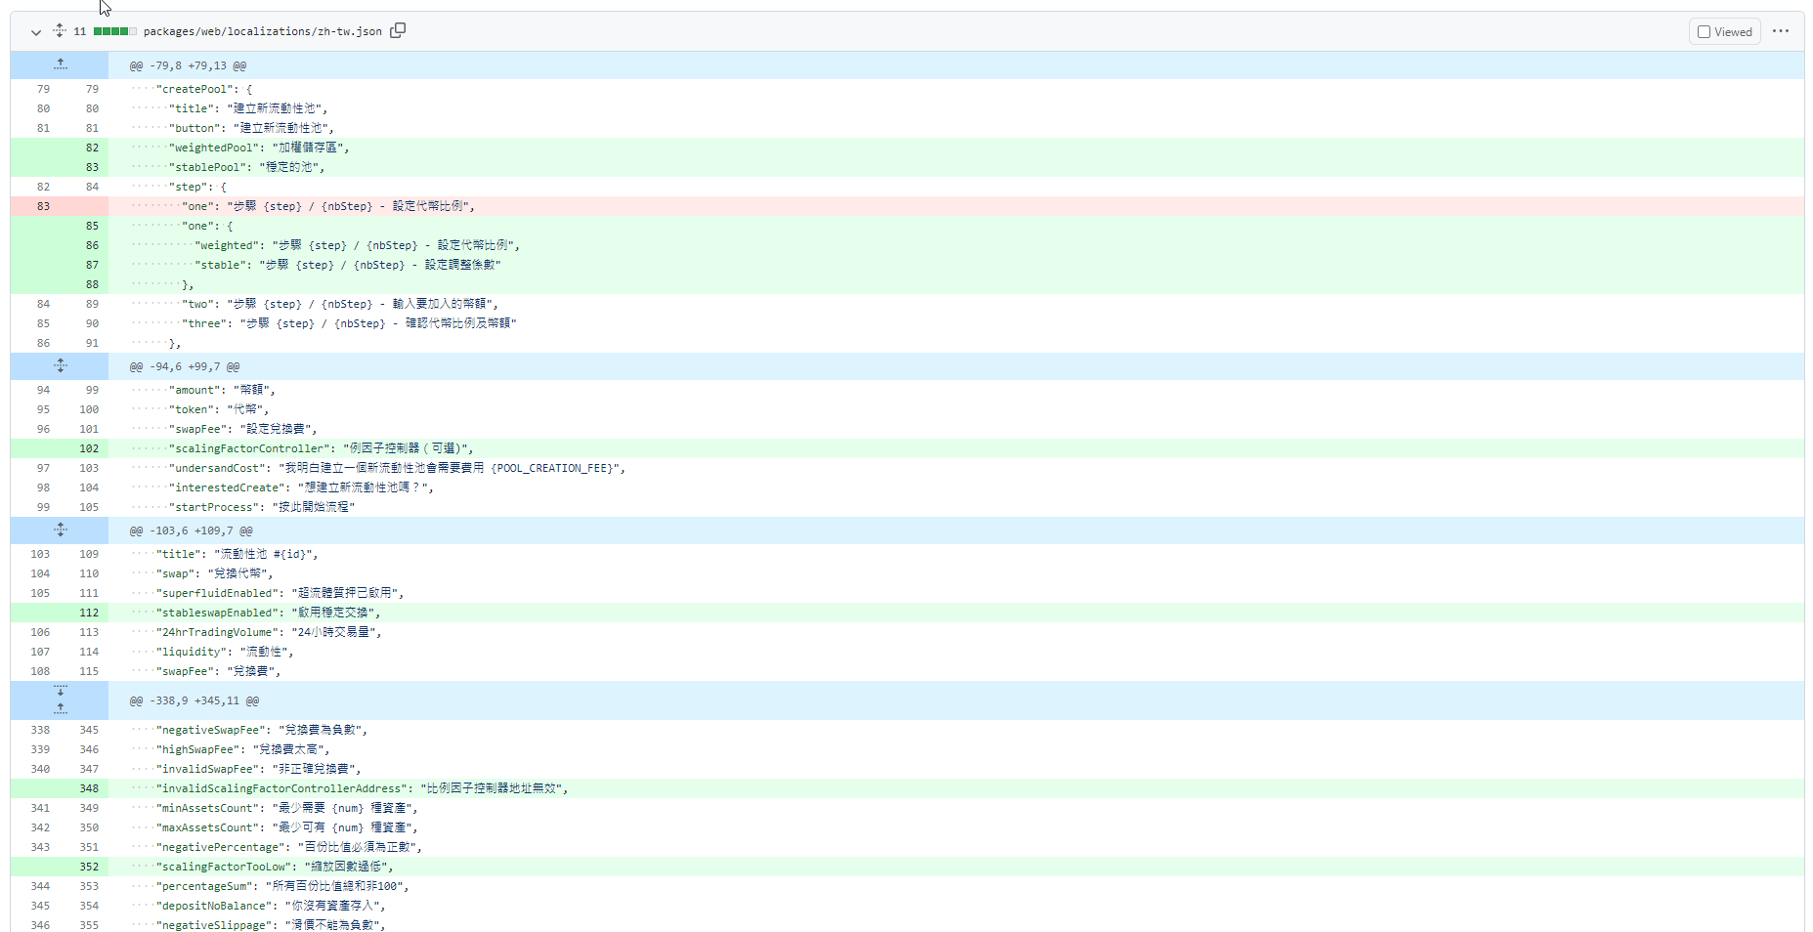Open packages/web/localizations/zh-tw.json file link
This screenshot has height=932, width=1813.
tap(262, 32)
